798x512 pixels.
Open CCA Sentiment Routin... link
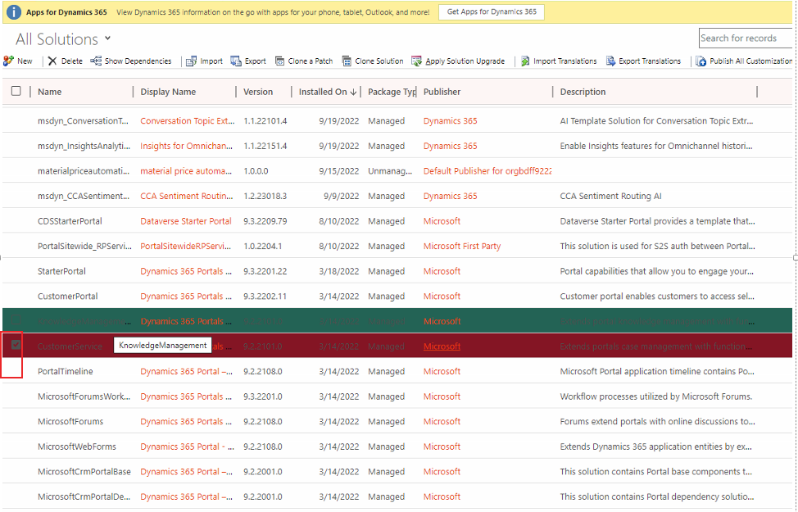187,196
